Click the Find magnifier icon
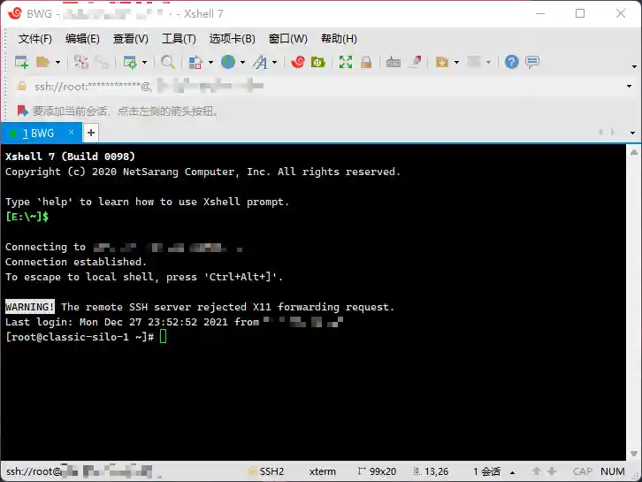The image size is (642, 482). [x=168, y=62]
